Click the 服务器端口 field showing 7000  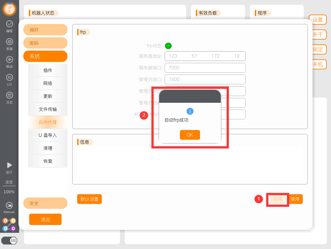[x=205, y=68]
